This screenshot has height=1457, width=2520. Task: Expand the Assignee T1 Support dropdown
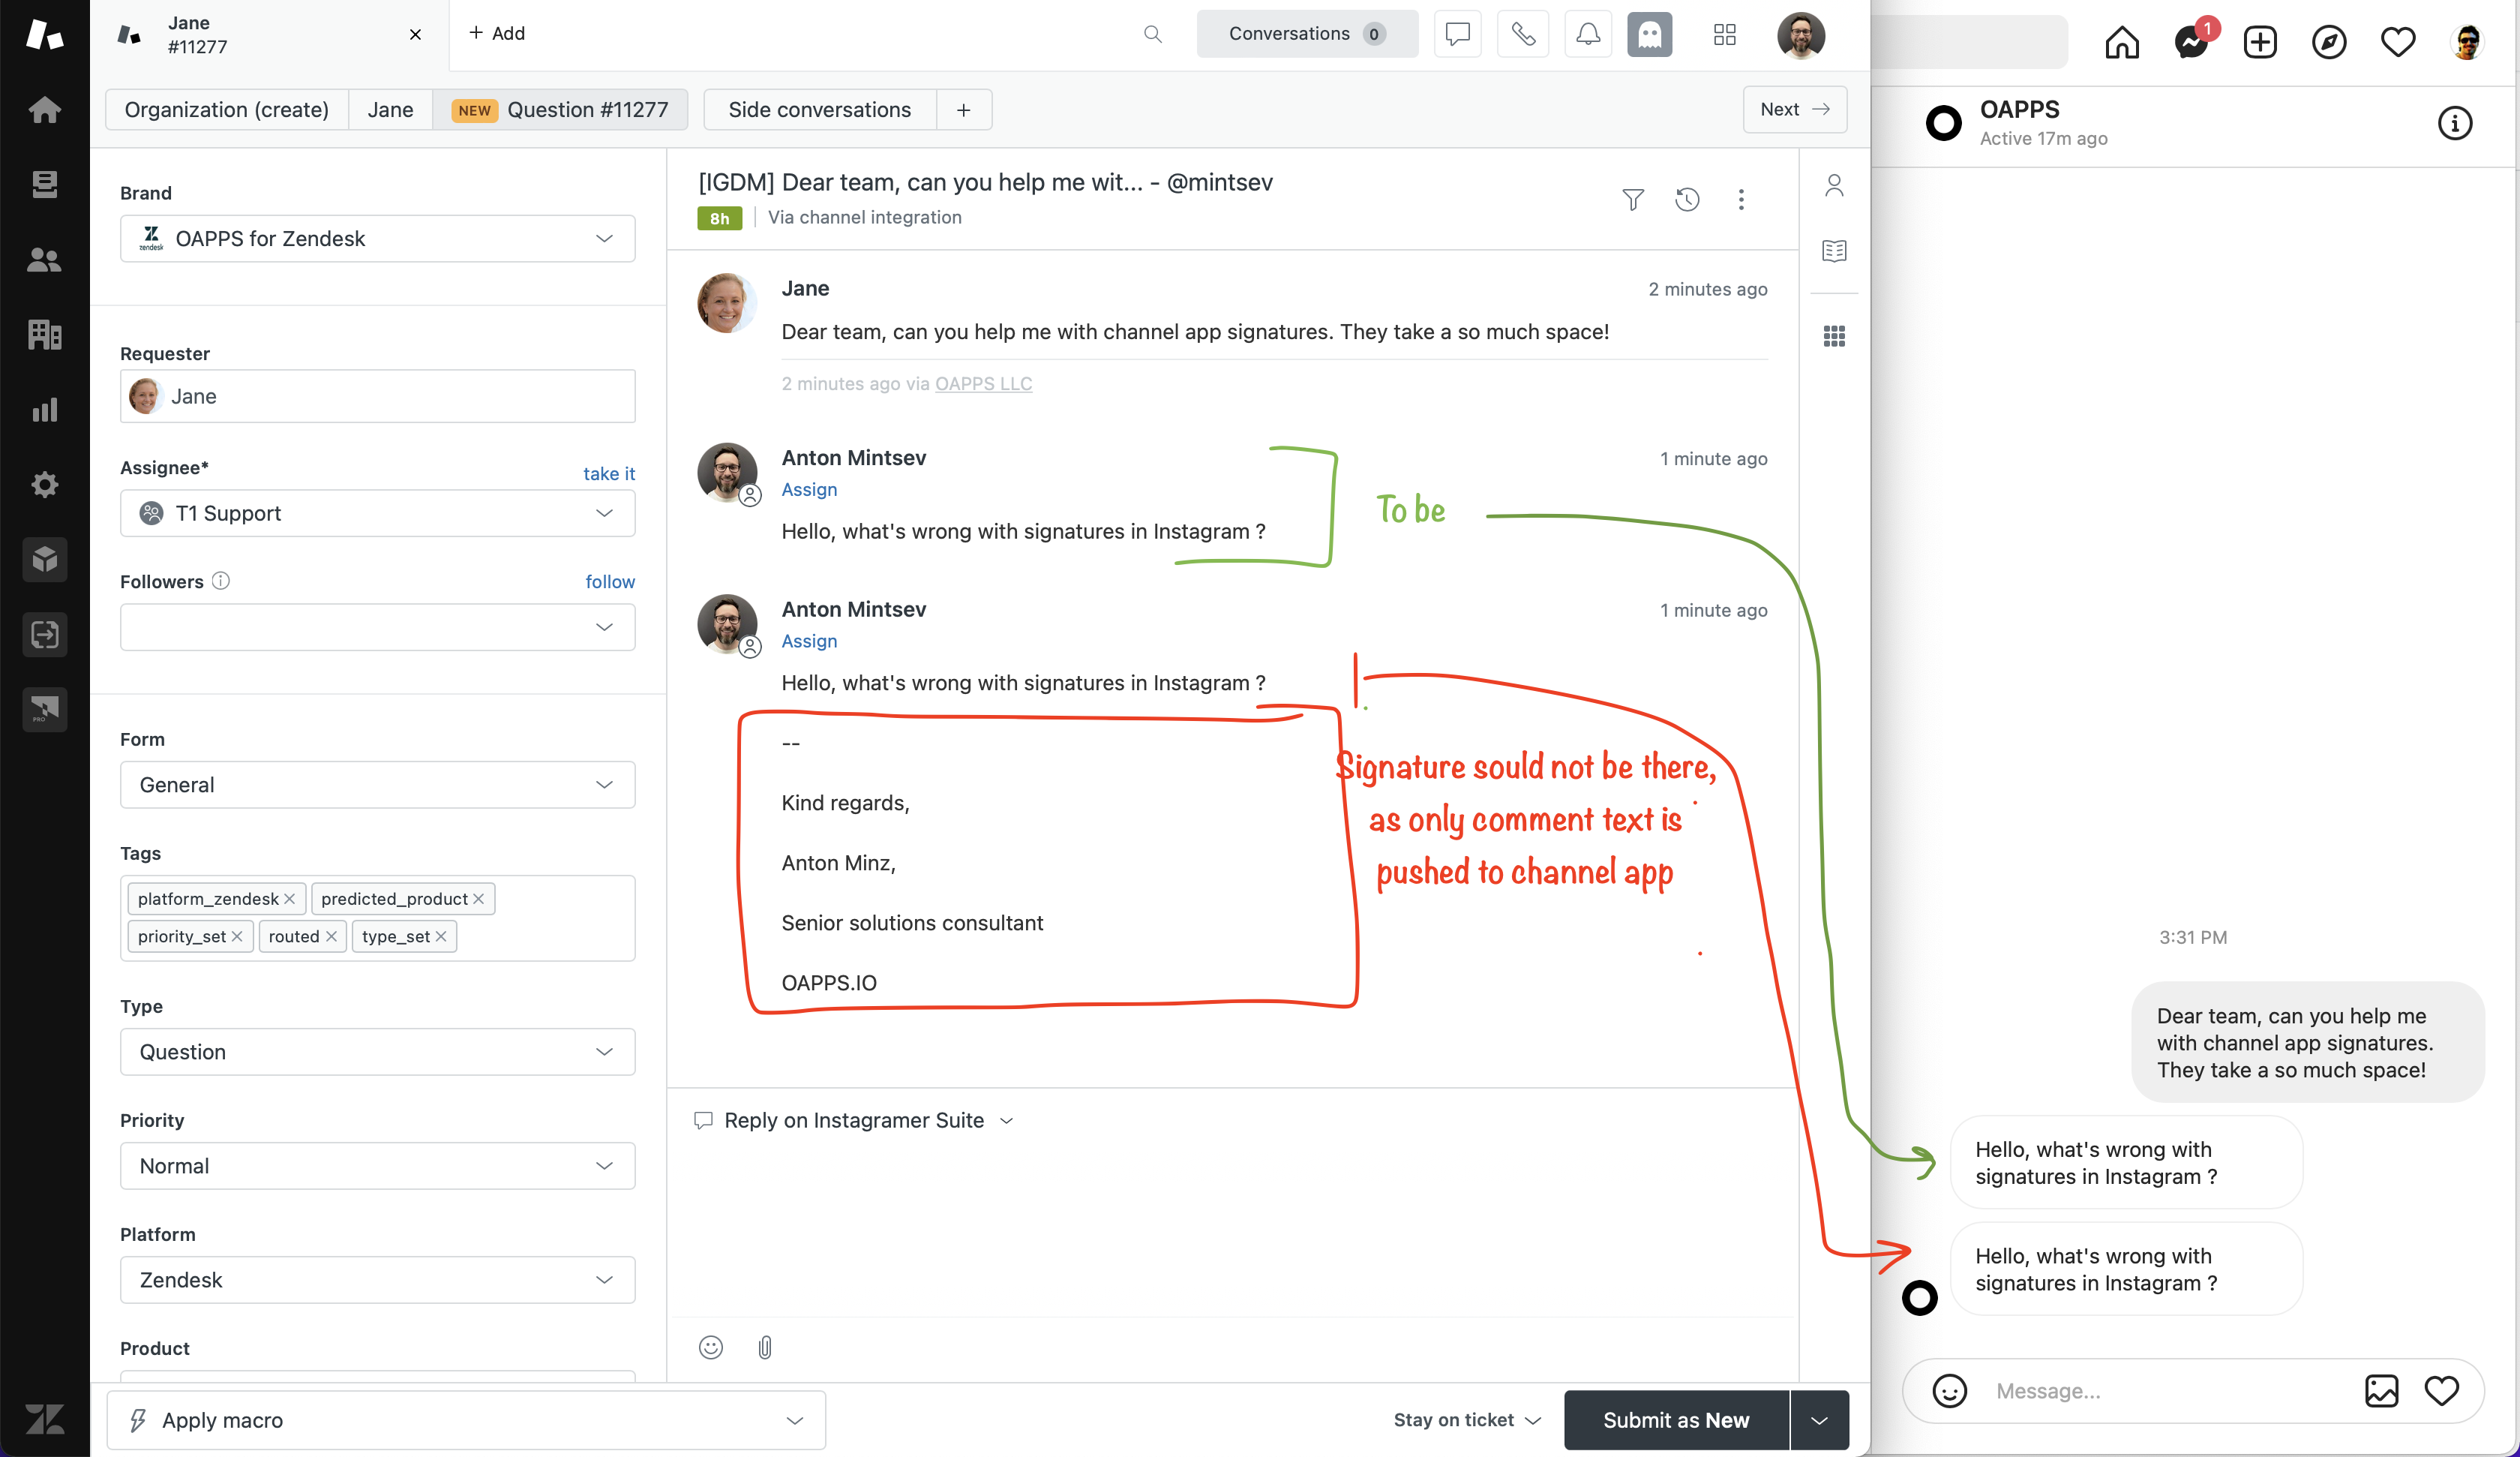378,513
